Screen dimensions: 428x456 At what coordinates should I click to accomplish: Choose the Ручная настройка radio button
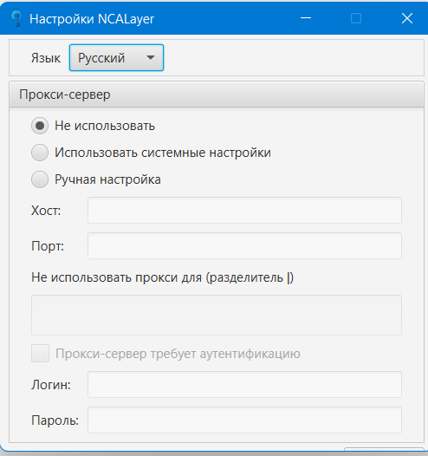(x=40, y=179)
